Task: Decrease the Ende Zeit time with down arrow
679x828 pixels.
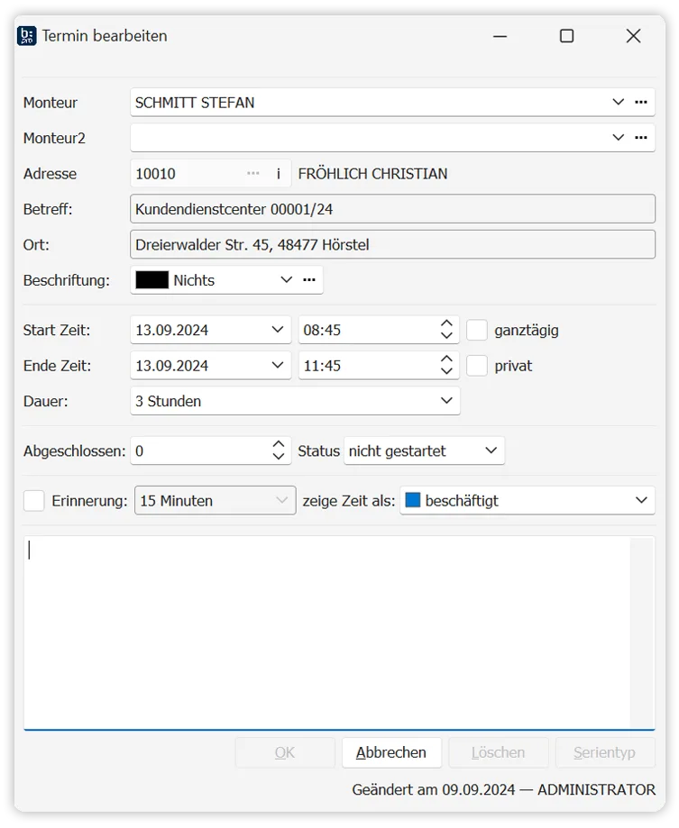Action: click(x=446, y=371)
